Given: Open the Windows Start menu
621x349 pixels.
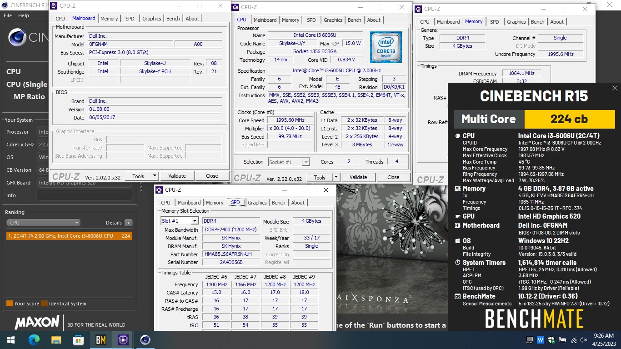Looking at the screenshot, I should click(x=10, y=340).
